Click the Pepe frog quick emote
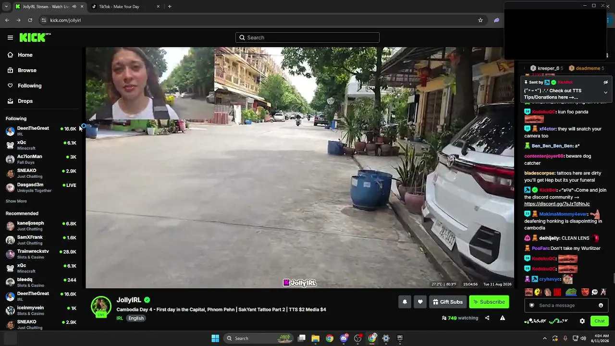This screenshot has width=615, height=346. click(x=571, y=292)
